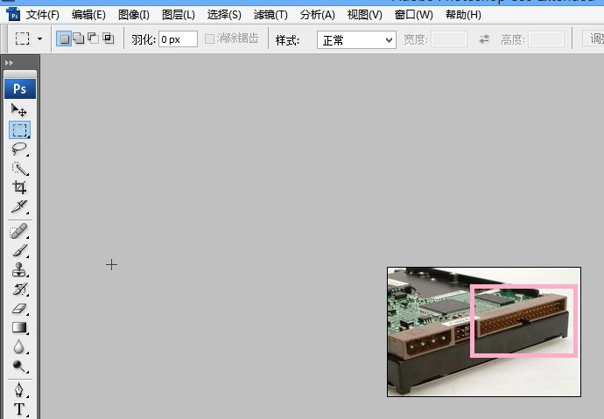This screenshot has height=419, width=604.
Task: Click the 羽化 feather input field
Action: tap(177, 39)
